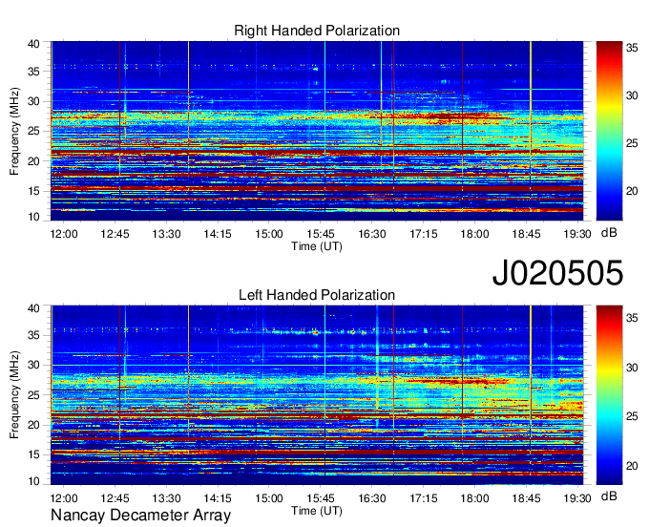
Task: Click the 19:30 time tick under the Left Handed plot
Action: point(577,498)
